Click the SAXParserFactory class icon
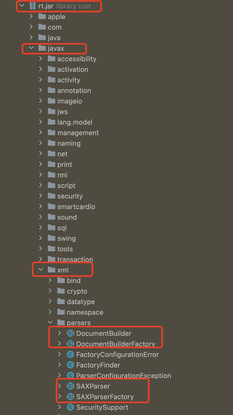Screen dimensions: 233x415 (x=70, y=397)
